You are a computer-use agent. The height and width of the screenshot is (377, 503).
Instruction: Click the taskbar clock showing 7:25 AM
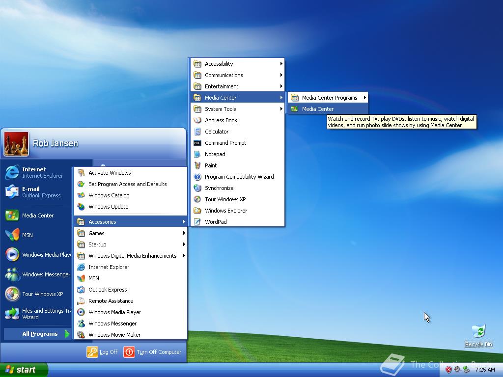coord(485,370)
